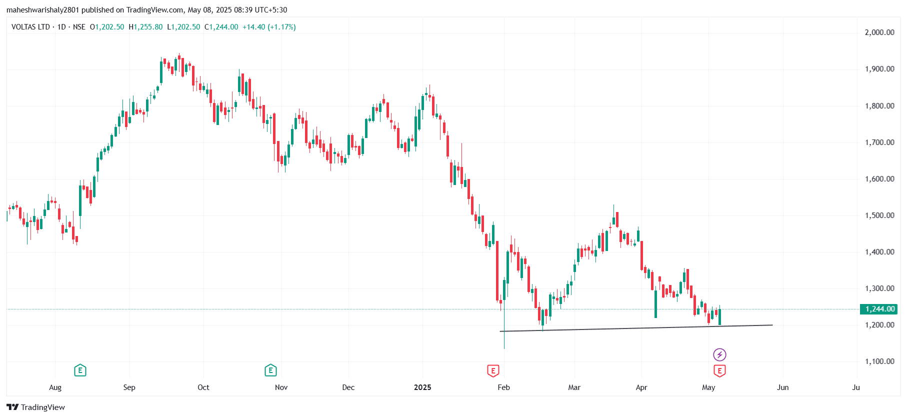
Task: Click the open value O1,202.50
Action: (x=107, y=27)
